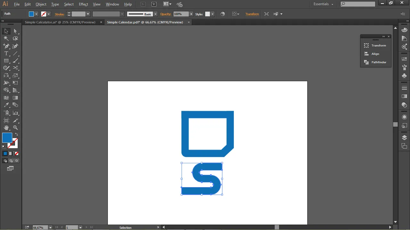Select the Slice tool
The width and height of the screenshot is (410, 230).
click(15, 120)
